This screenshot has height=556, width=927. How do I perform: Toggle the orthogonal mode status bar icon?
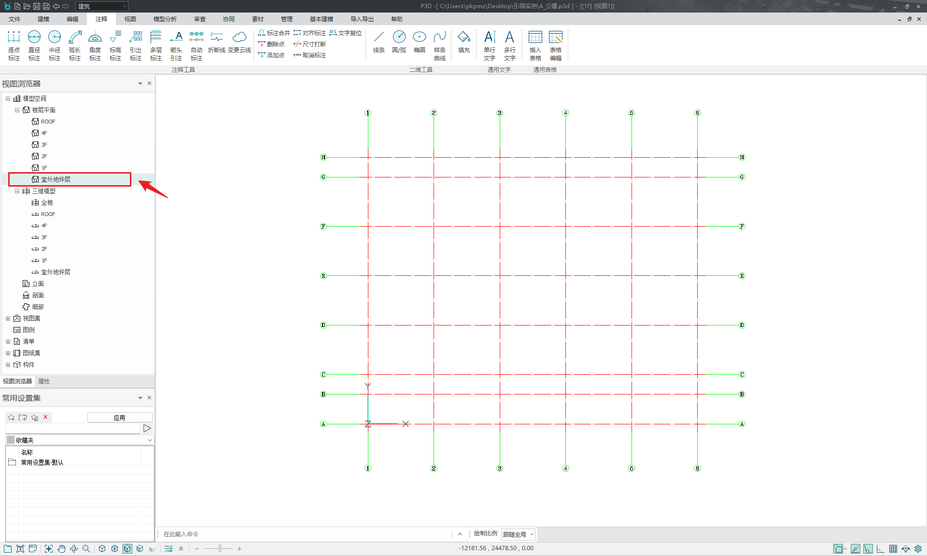(x=881, y=549)
